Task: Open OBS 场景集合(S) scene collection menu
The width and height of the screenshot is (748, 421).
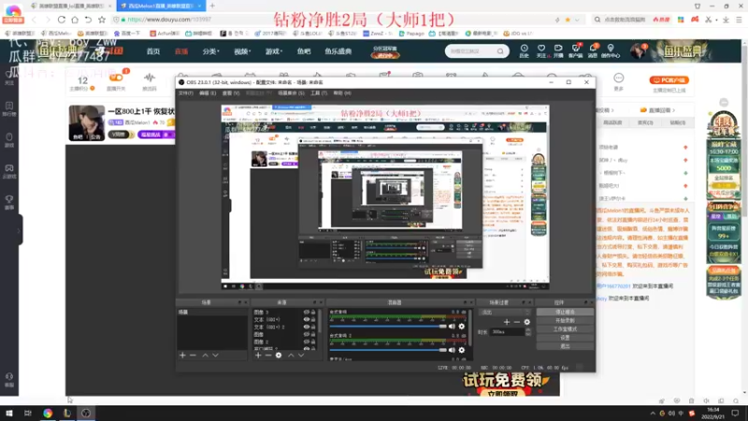Action: tap(291, 93)
